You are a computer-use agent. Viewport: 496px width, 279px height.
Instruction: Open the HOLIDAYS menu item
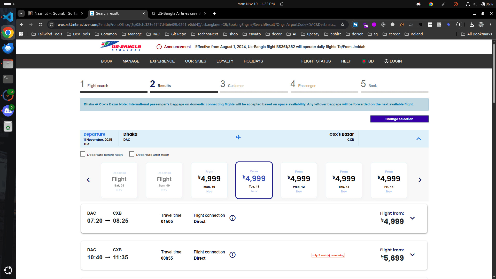tap(253, 61)
